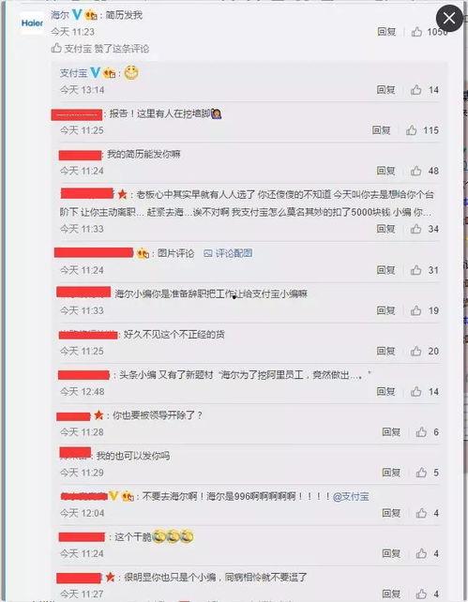This screenshot has width=468, height=602.
Task: Reply to the 996 comment at 12:04
Action: (x=391, y=513)
